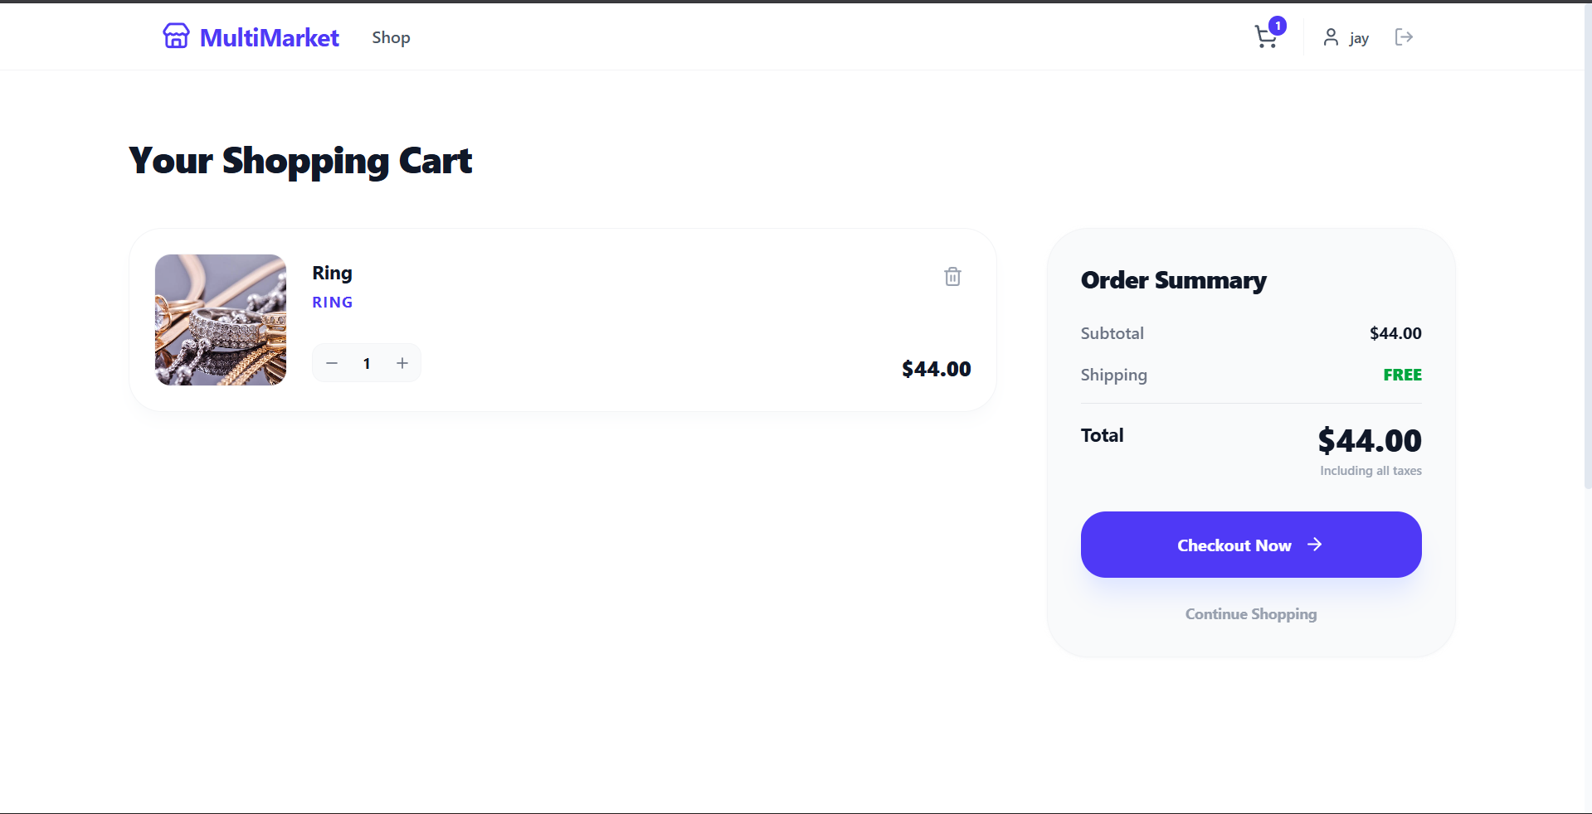Viewport: 1592px width, 814px height.
Task: Click the quantity value 1 field
Action: click(367, 363)
